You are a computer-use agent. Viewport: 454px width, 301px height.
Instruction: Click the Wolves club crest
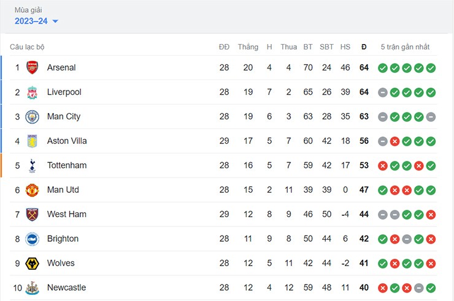32,263
